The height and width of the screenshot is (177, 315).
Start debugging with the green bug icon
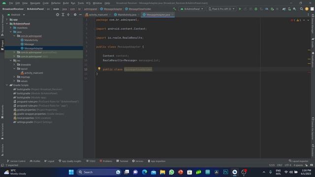pos(256,9)
